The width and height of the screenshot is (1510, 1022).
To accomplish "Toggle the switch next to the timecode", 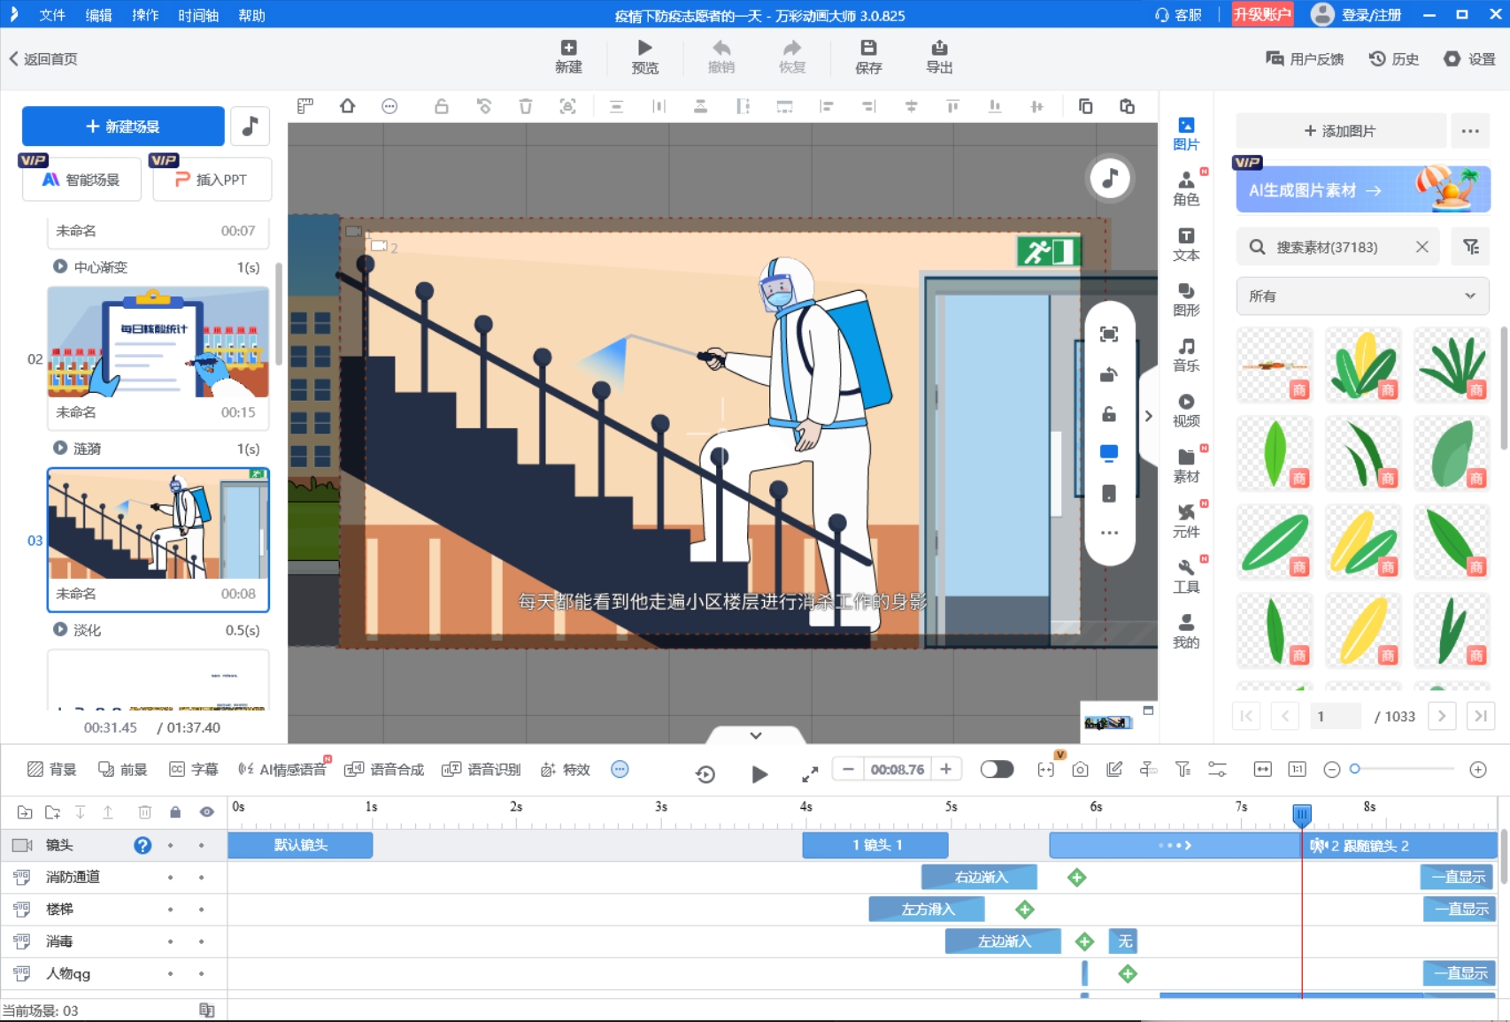I will [997, 770].
